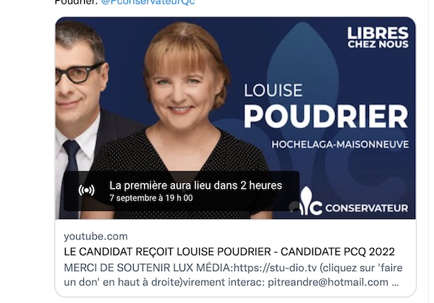This screenshot has height=303, width=434.
Task: Click the LIBRES CHEZ NOUS slogan
Action: [x=378, y=38]
